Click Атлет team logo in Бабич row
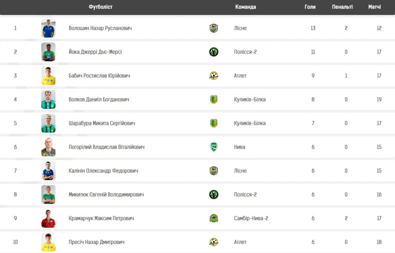Image resolution: width=395 pixels, height=253 pixels. point(214,76)
